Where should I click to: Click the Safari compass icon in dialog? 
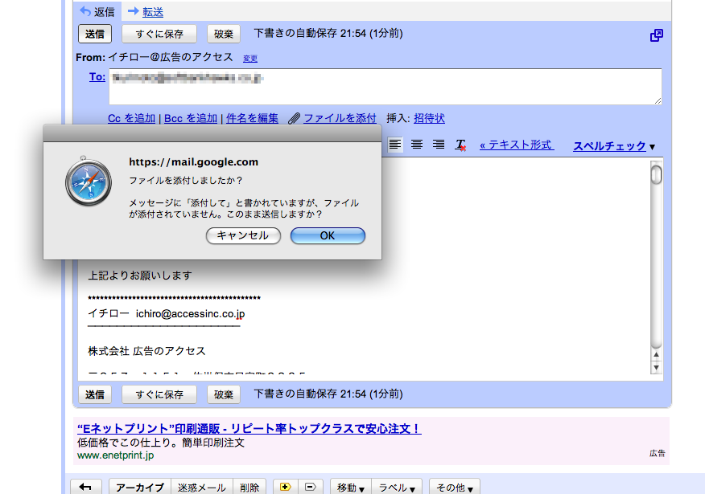(89, 182)
